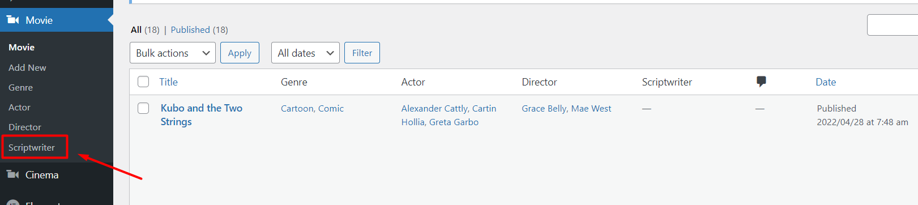
Task: Sort the list by Title column
Action: [168, 82]
